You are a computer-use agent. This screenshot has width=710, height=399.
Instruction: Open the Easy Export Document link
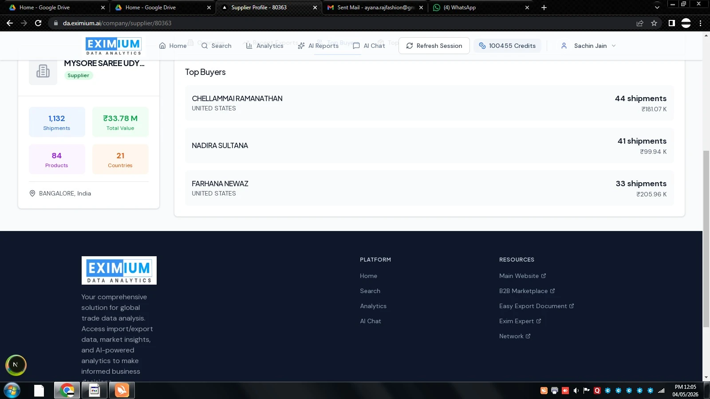pyautogui.click(x=536, y=306)
